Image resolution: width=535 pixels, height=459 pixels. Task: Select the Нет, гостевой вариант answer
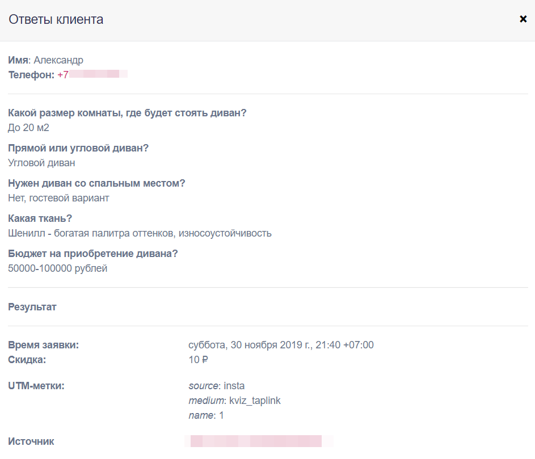tap(58, 198)
